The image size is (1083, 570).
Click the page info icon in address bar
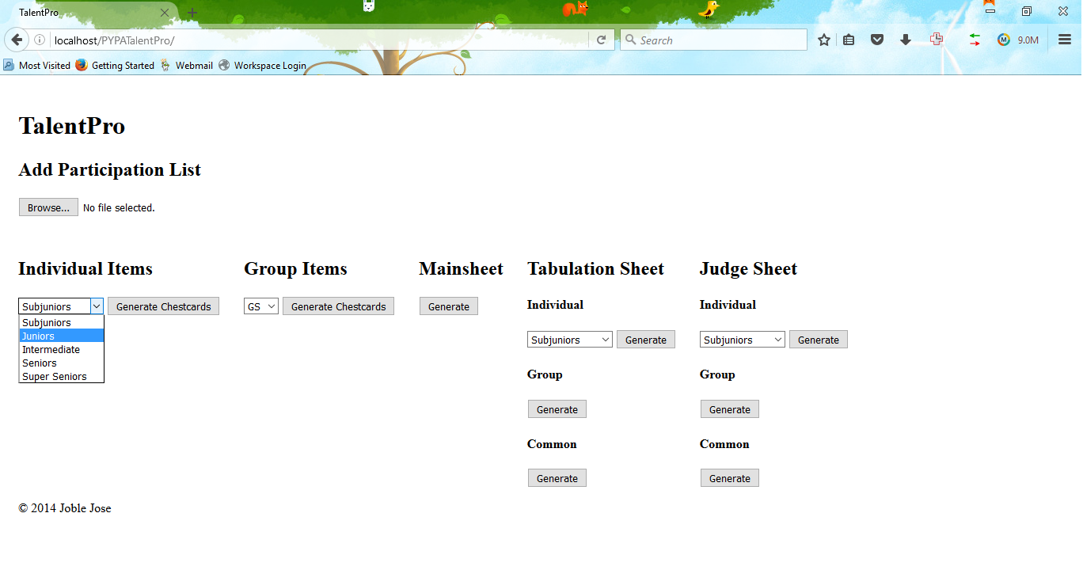39,40
